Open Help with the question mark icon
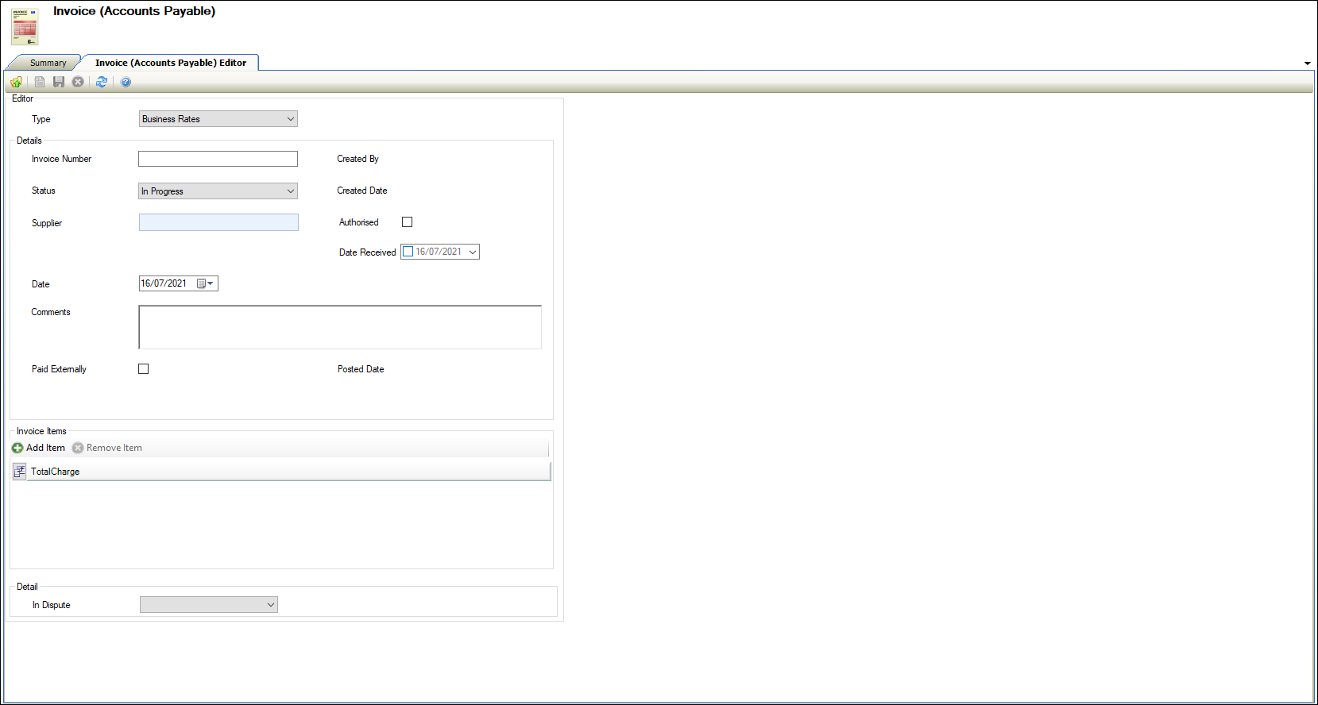Viewport: 1318px width, 705px height. pyautogui.click(x=126, y=82)
